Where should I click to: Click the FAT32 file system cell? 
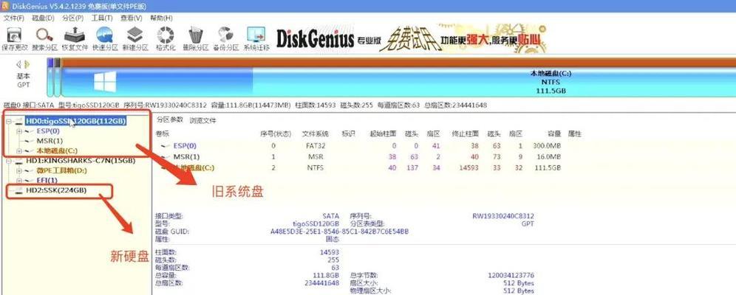316,145
